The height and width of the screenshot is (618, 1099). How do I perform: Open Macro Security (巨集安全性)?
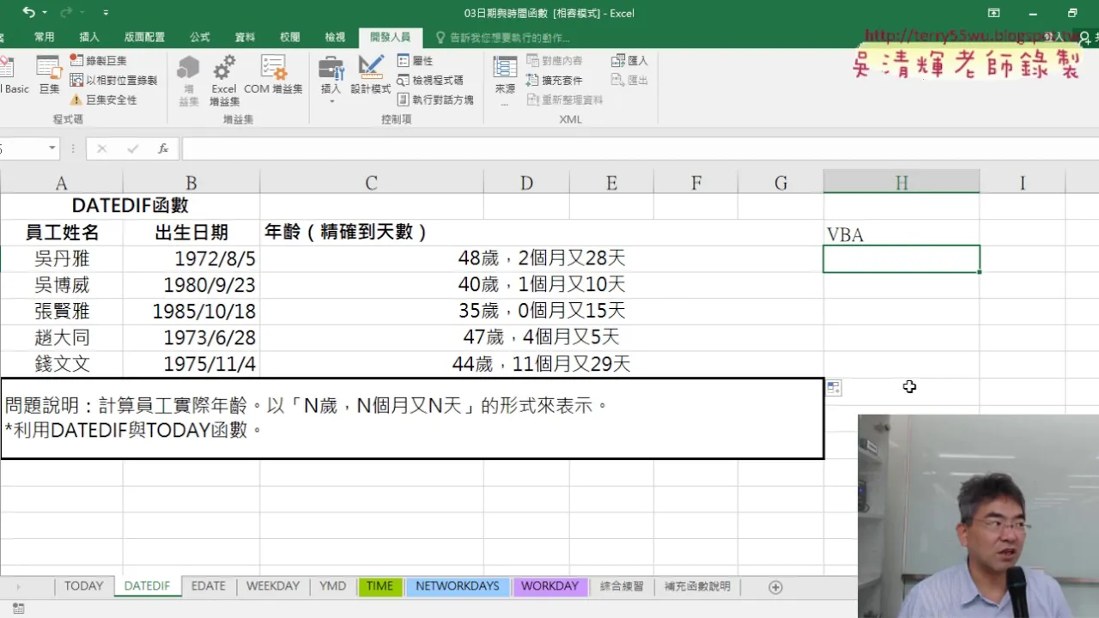pos(104,100)
